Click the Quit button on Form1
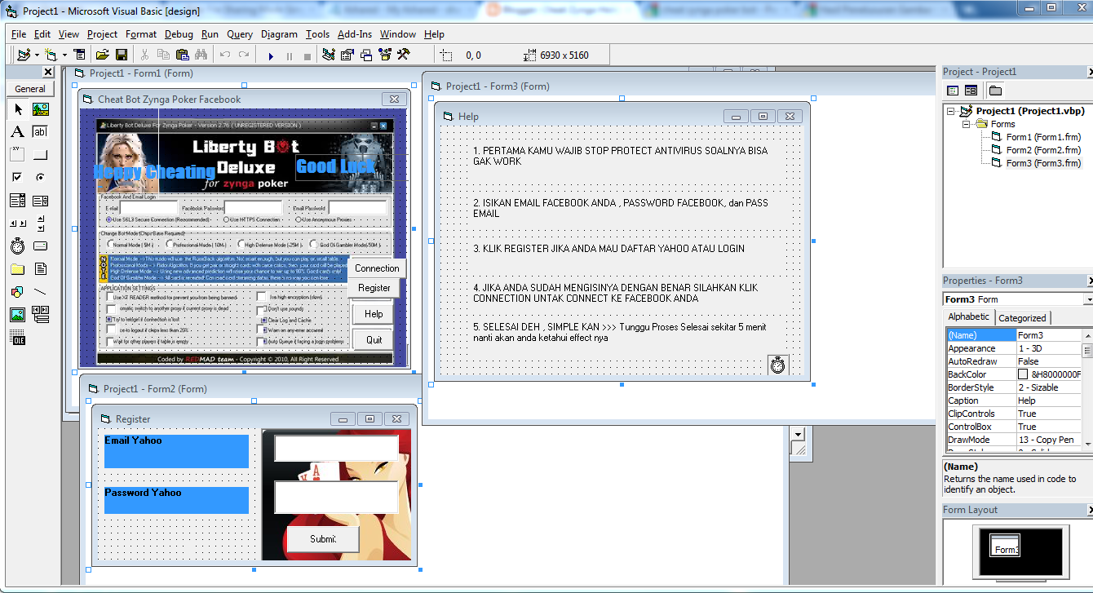The image size is (1093, 593). (374, 340)
